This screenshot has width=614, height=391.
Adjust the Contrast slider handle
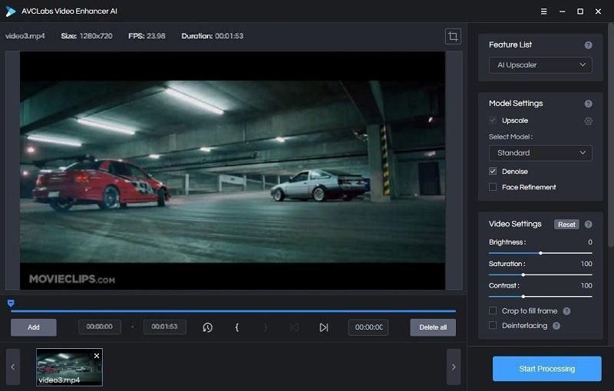(523, 297)
